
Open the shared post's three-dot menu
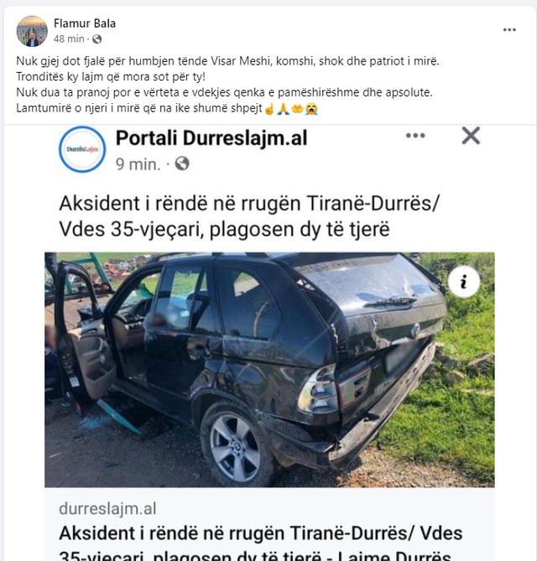(x=415, y=136)
